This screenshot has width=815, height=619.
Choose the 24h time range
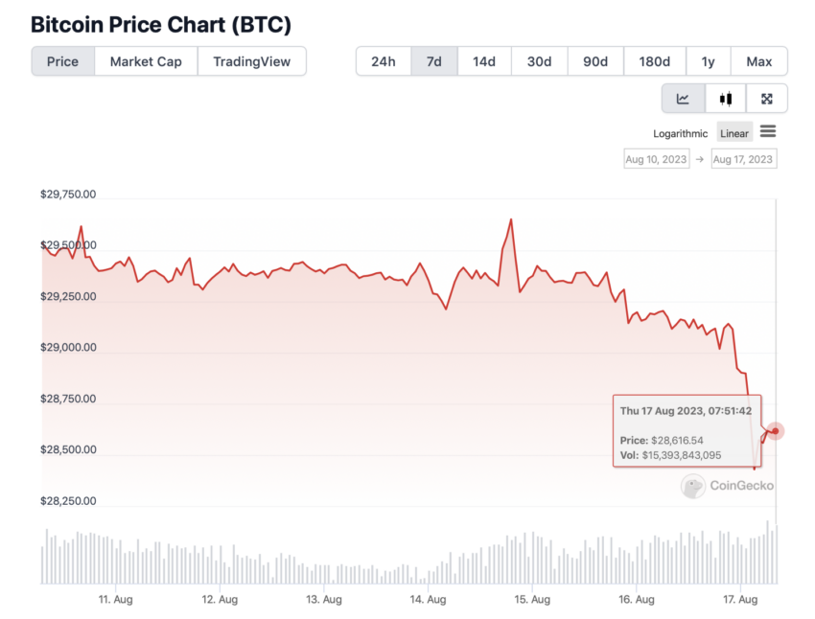(x=384, y=61)
